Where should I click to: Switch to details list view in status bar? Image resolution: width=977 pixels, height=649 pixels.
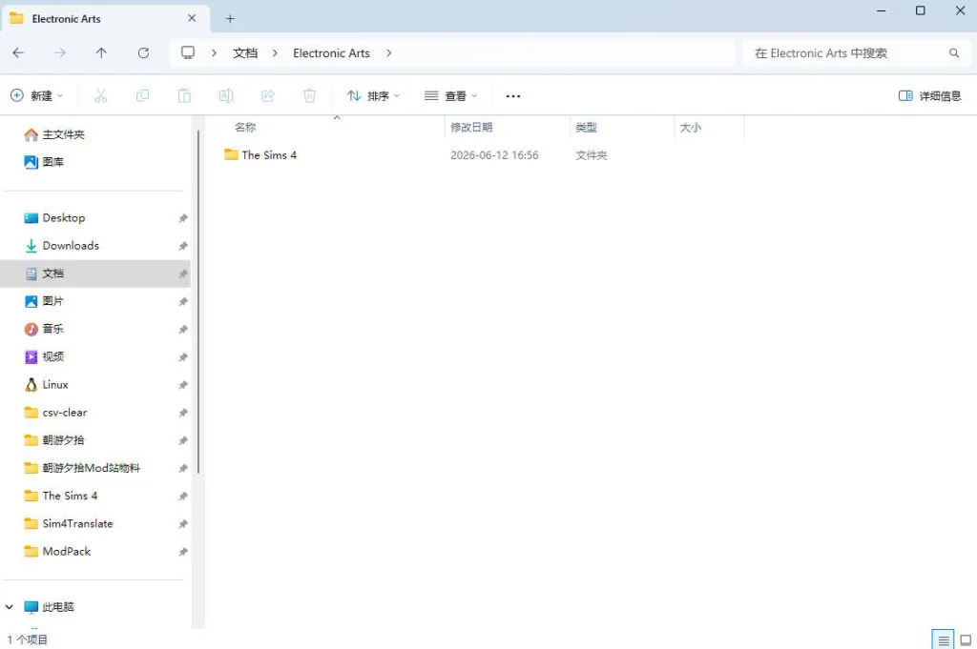(x=944, y=639)
